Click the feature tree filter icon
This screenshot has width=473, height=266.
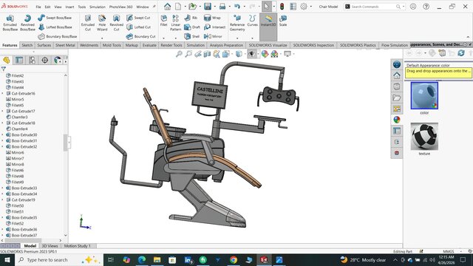click(3, 69)
